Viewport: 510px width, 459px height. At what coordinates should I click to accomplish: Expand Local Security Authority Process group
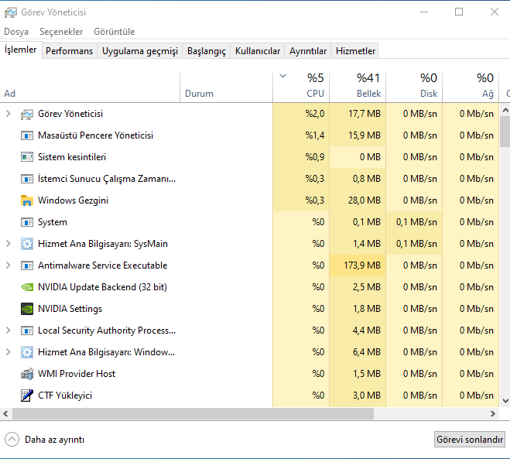click(9, 331)
